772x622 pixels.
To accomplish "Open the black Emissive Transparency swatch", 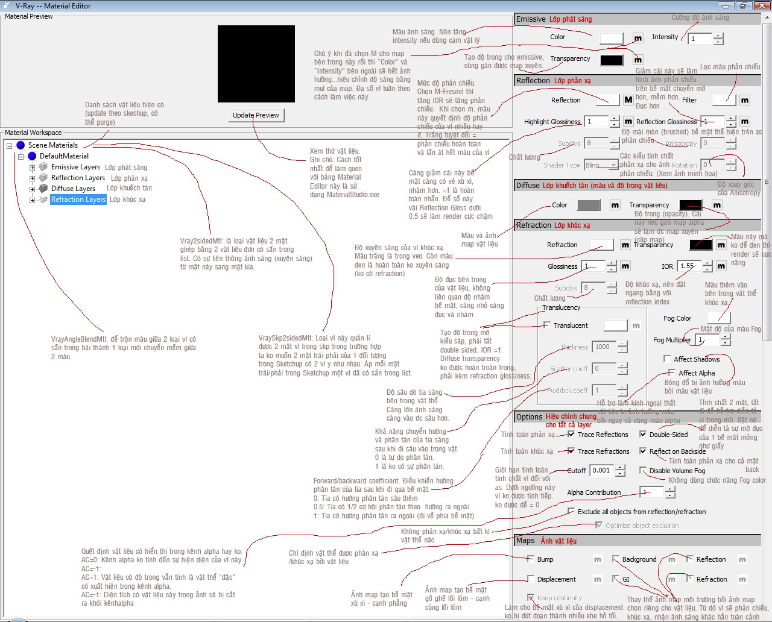I will pyautogui.click(x=612, y=60).
